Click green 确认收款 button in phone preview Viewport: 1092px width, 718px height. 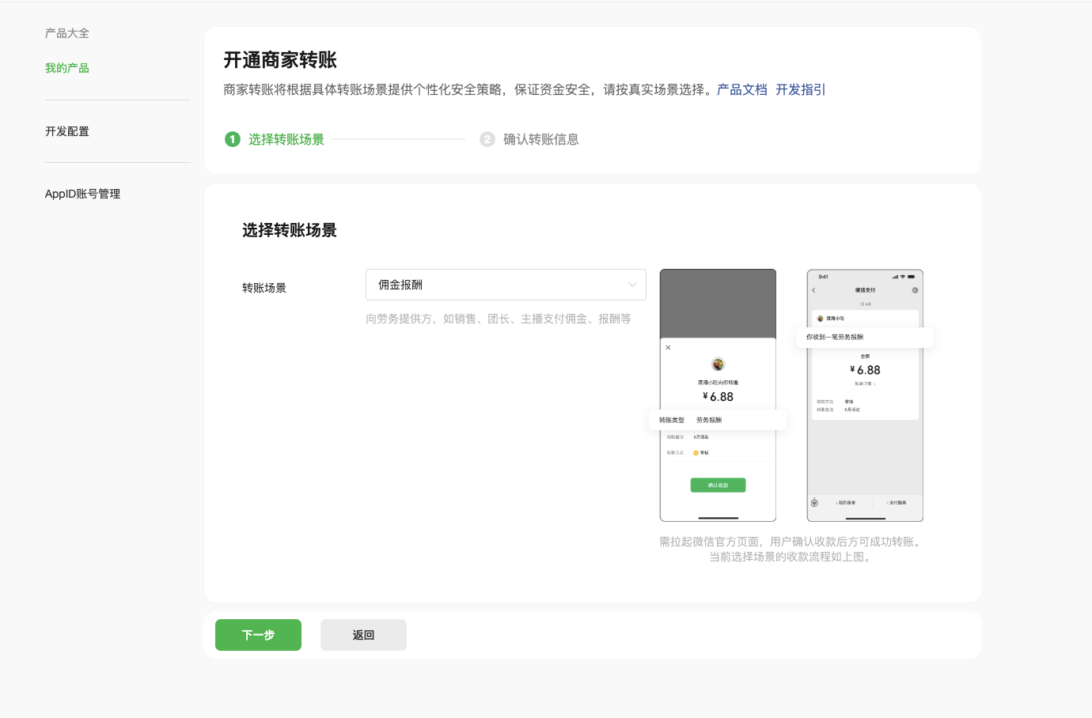pos(718,486)
